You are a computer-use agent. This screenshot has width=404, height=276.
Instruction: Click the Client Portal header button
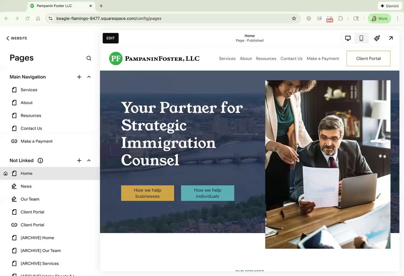(x=368, y=58)
